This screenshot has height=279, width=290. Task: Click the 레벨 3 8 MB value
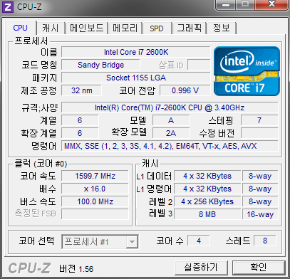tap(207, 214)
